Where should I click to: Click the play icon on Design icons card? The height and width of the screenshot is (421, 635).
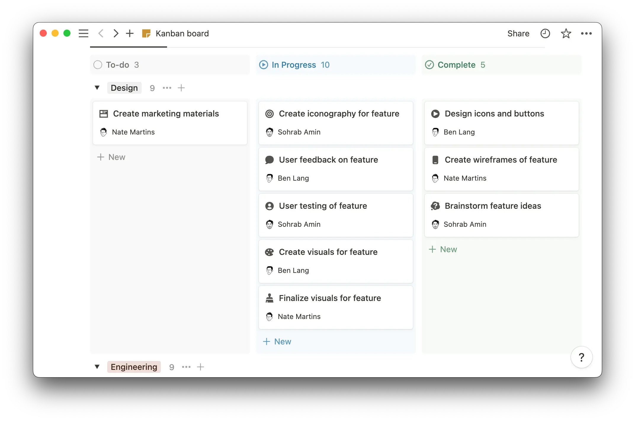435,114
